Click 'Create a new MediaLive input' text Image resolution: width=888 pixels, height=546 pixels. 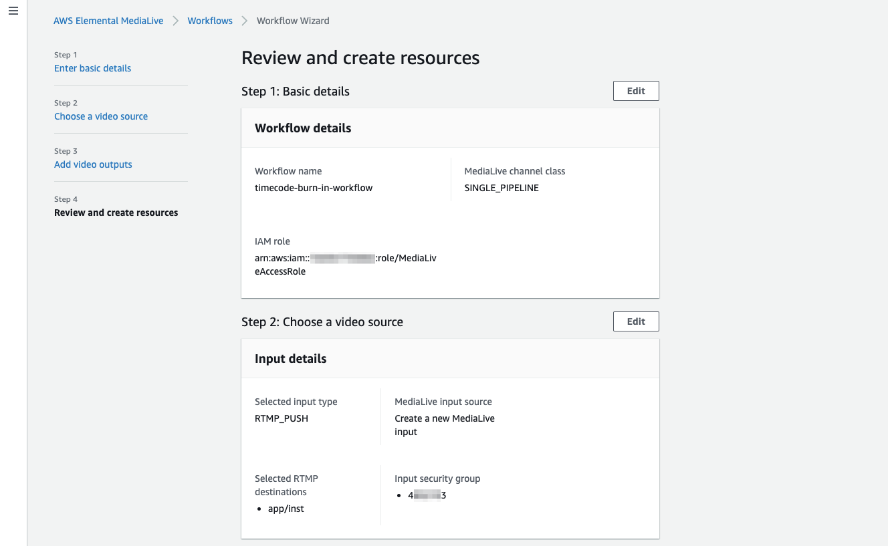click(x=445, y=425)
